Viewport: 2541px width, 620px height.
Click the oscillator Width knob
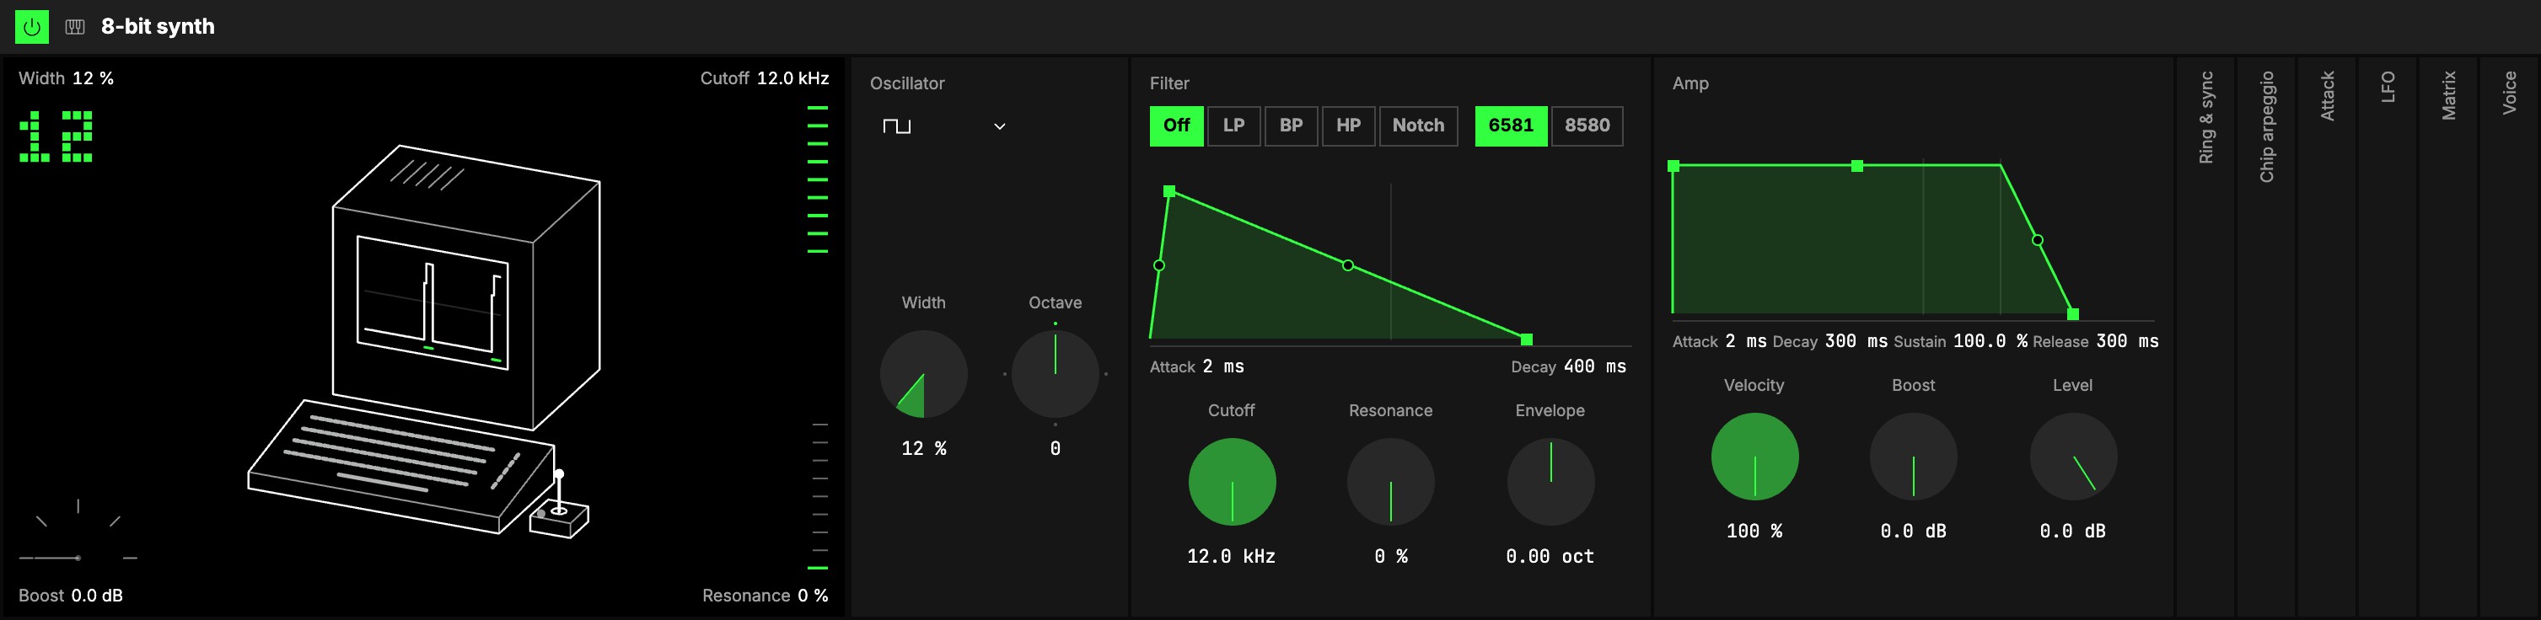pos(923,373)
